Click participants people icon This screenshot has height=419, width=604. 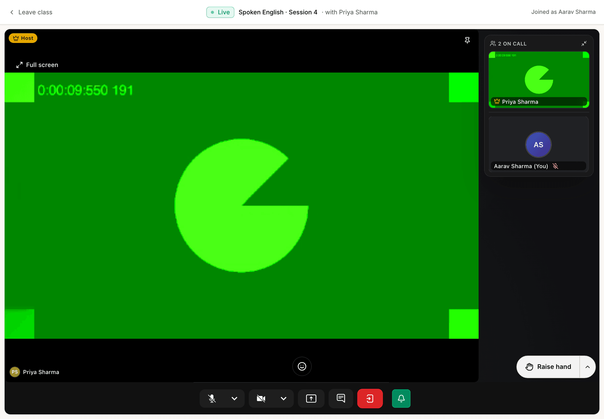coord(493,44)
